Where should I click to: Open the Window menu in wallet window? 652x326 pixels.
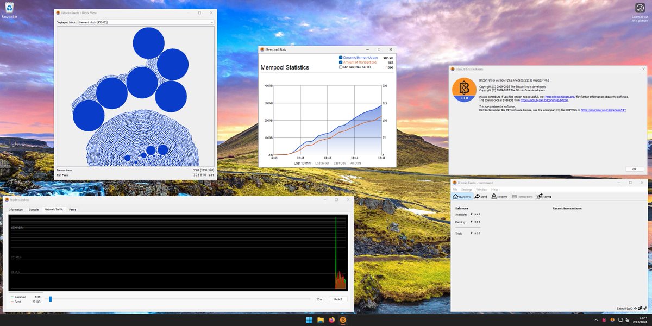coord(482,189)
